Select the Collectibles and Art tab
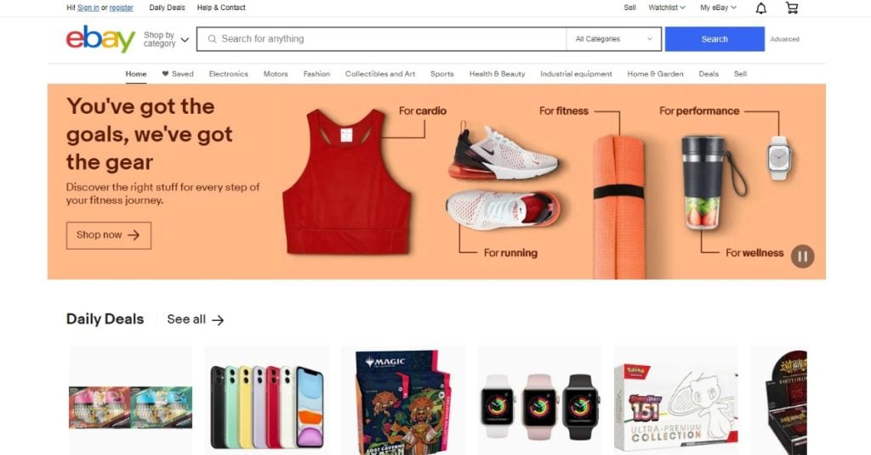The height and width of the screenshot is (455, 871). pos(380,74)
